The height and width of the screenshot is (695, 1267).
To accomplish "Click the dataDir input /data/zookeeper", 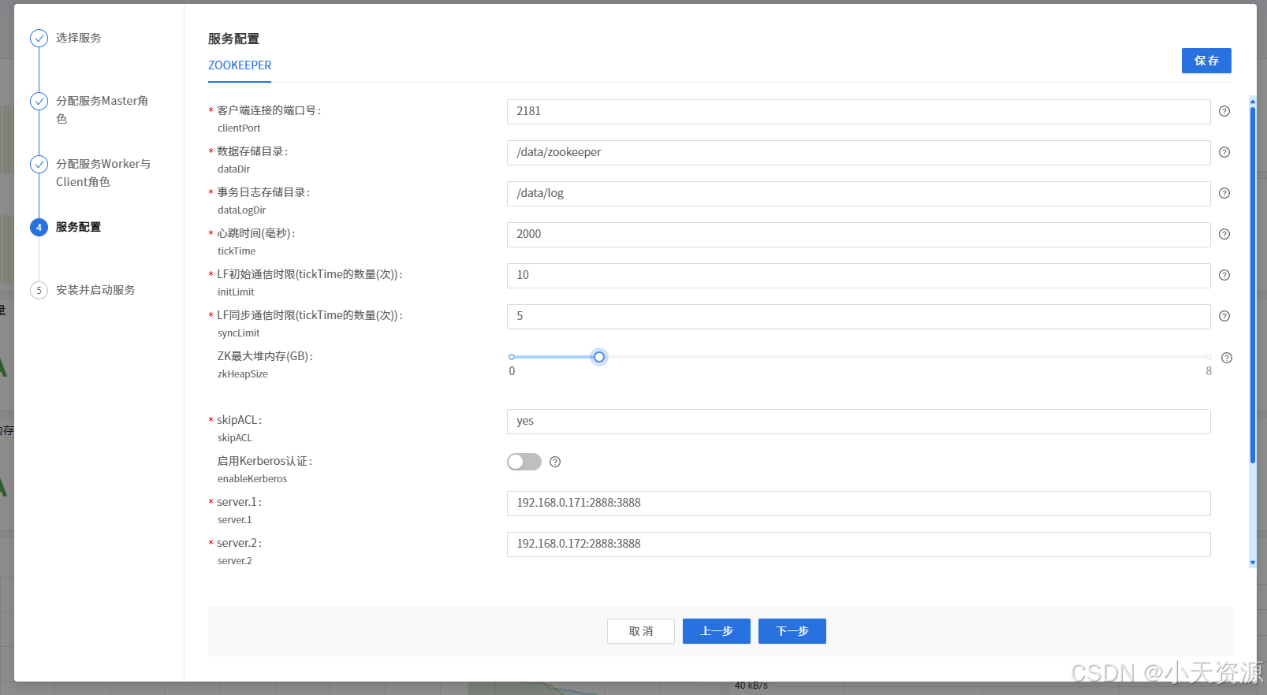I will tap(859, 153).
